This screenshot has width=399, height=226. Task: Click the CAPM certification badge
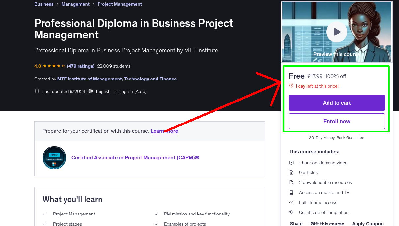[x=54, y=158]
